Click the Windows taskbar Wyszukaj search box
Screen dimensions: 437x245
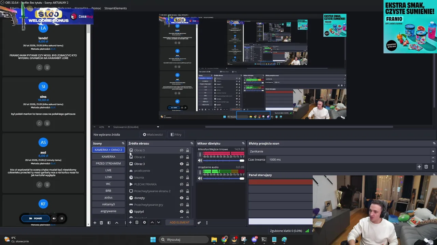coord(184,240)
